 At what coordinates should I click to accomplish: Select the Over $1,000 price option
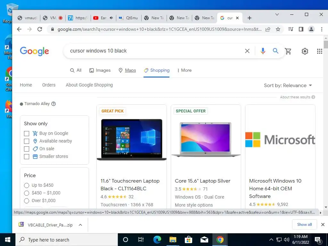[27, 201]
